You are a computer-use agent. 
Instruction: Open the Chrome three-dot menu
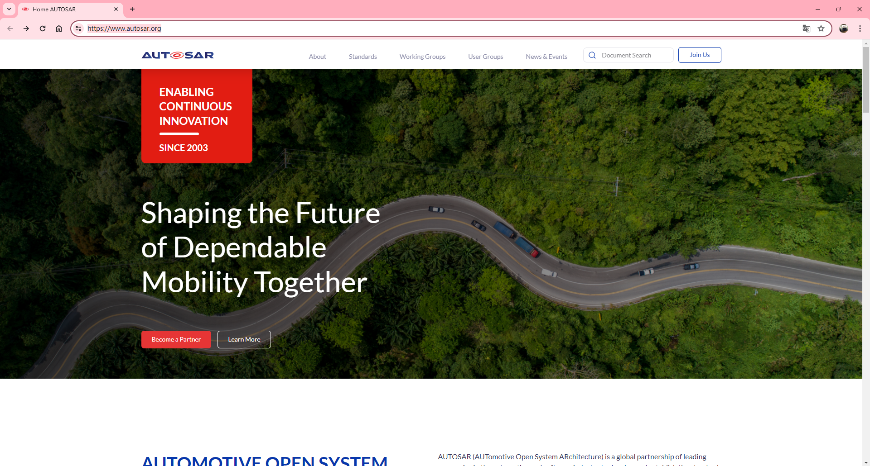(860, 29)
